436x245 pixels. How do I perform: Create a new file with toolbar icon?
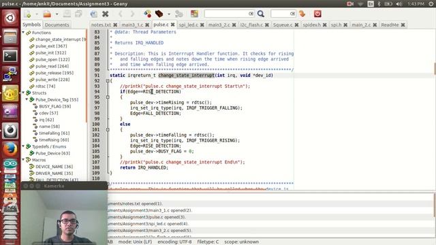[28, 14]
